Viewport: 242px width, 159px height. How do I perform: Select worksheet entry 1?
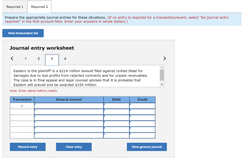click(25, 59)
